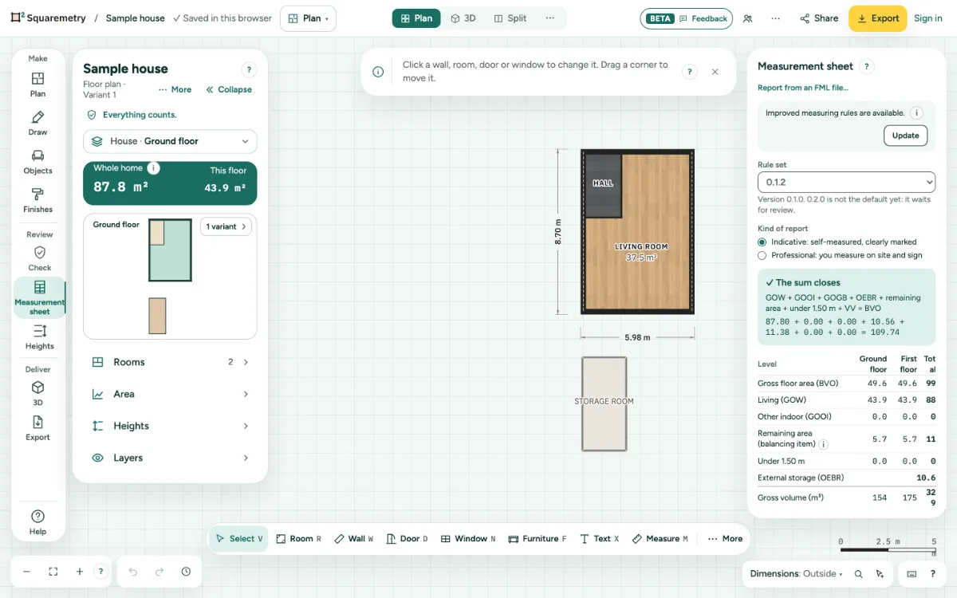Screen dimensions: 957x598
Task: Switch to the 3D view tab
Action: (x=463, y=18)
